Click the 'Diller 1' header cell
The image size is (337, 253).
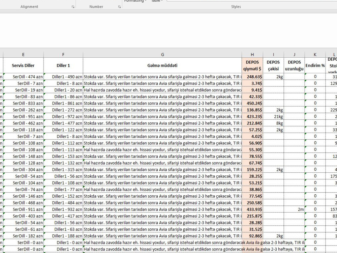63,65
